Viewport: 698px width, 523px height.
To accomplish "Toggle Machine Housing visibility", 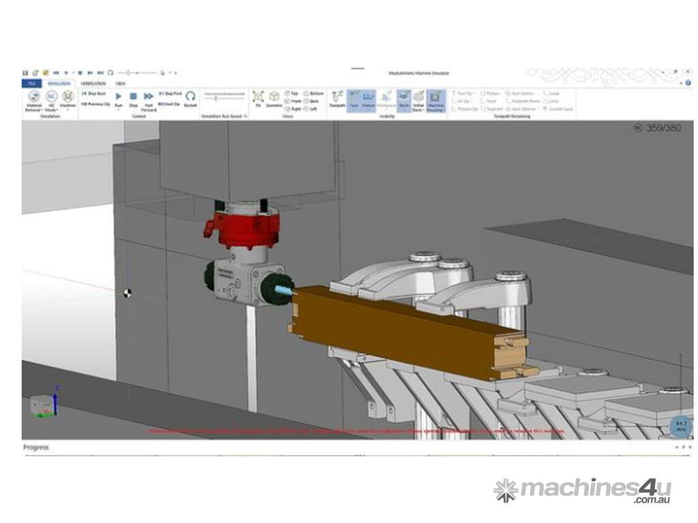I will coord(436,99).
